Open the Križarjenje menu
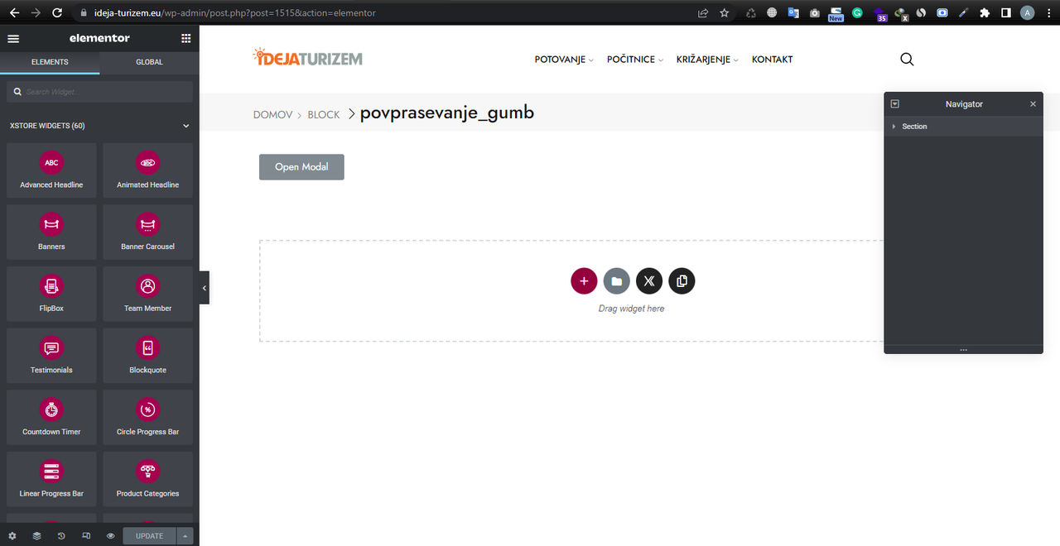Viewport: 1060px width, 546px height. pyautogui.click(x=707, y=60)
